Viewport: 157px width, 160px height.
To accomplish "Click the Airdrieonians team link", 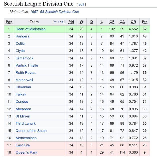I will 26,138.
